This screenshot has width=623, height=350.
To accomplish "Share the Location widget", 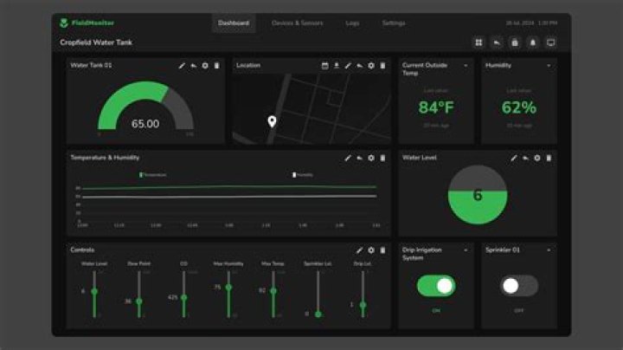I will tap(360, 66).
